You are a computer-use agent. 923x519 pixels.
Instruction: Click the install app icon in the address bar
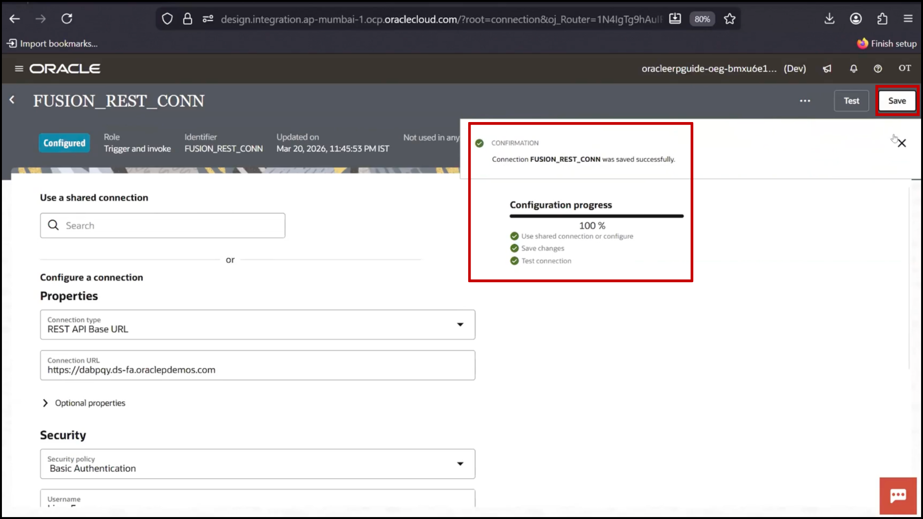675,19
